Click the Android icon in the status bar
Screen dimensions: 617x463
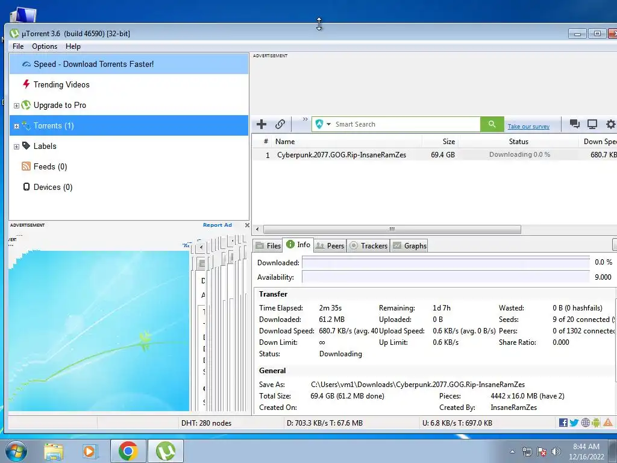(x=596, y=423)
